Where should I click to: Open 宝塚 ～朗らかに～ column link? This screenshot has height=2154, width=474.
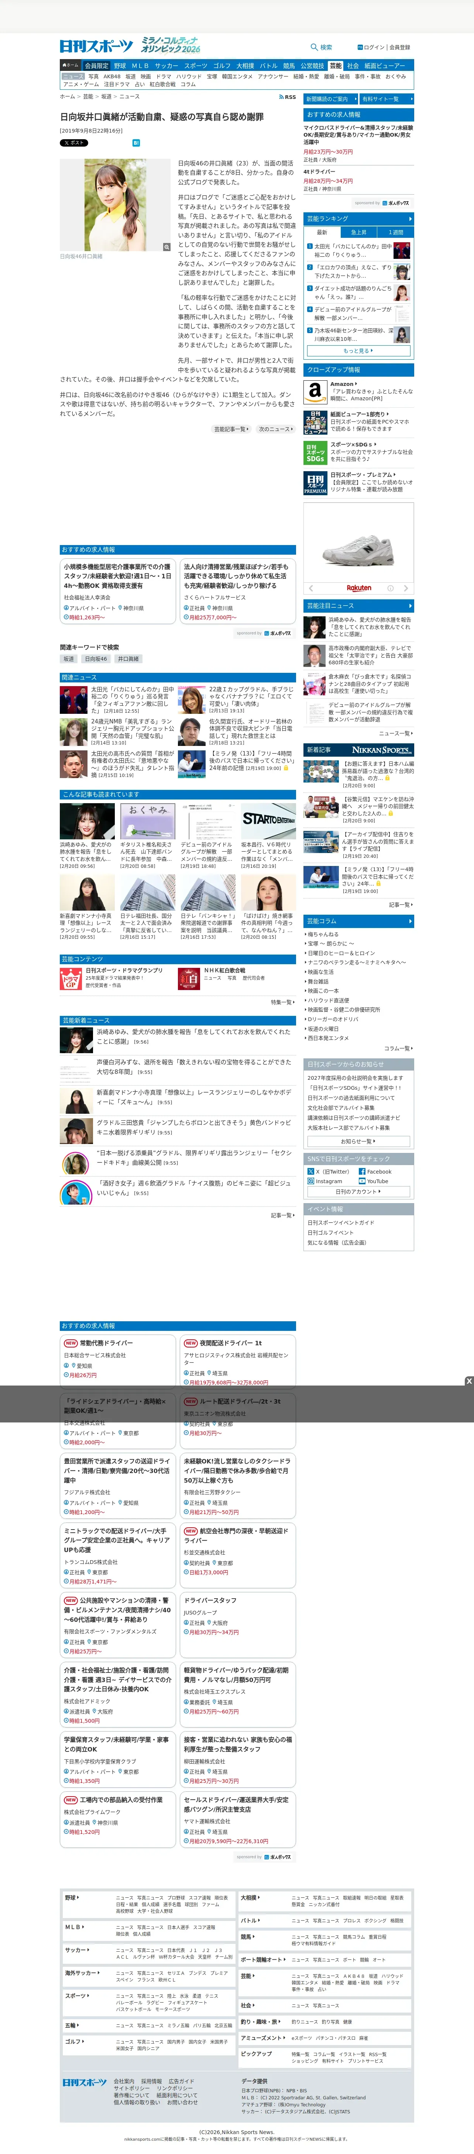click(331, 943)
